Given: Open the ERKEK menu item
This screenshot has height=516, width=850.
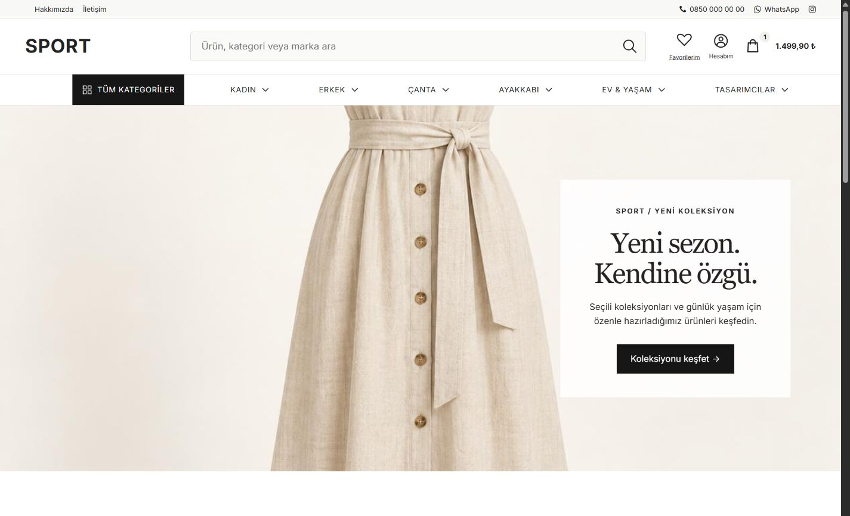Looking at the screenshot, I should point(332,90).
